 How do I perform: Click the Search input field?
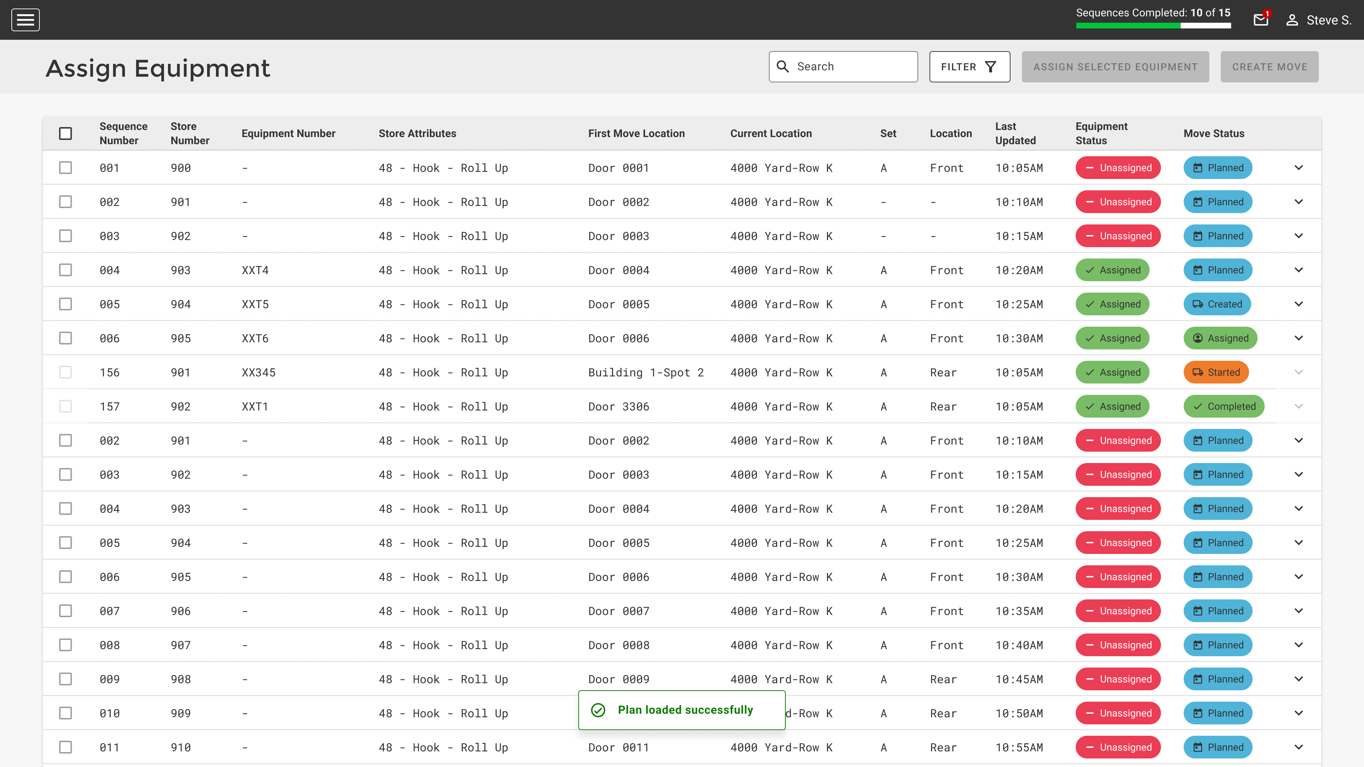pos(843,67)
